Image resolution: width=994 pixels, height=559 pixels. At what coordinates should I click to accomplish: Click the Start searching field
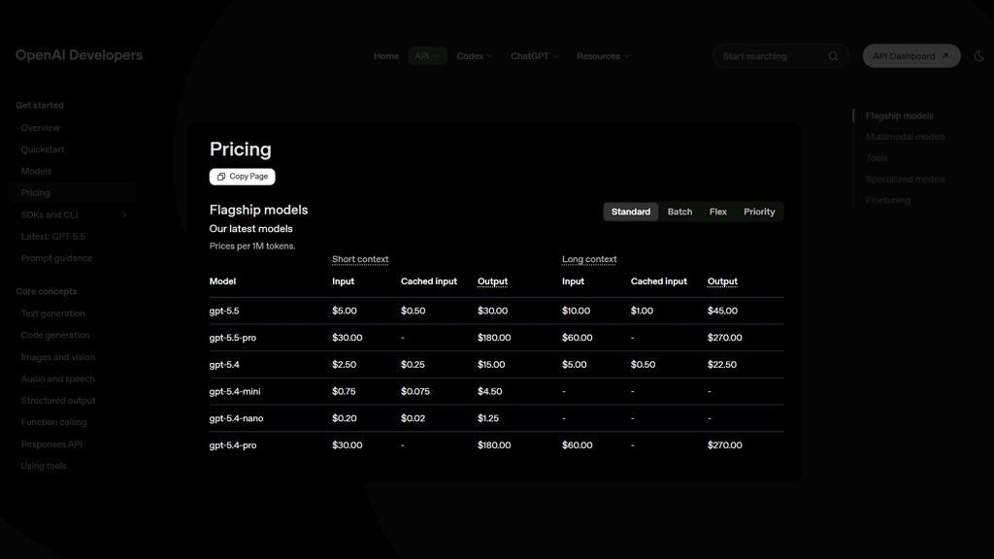coord(780,55)
